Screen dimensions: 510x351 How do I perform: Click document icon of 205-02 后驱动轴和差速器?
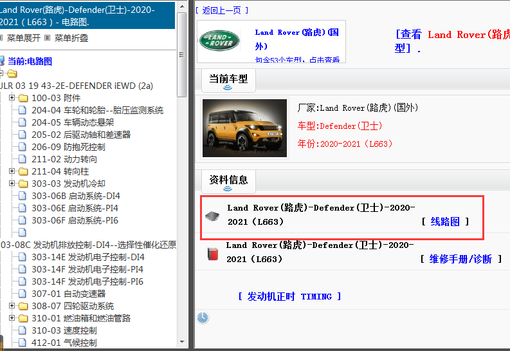pos(23,135)
